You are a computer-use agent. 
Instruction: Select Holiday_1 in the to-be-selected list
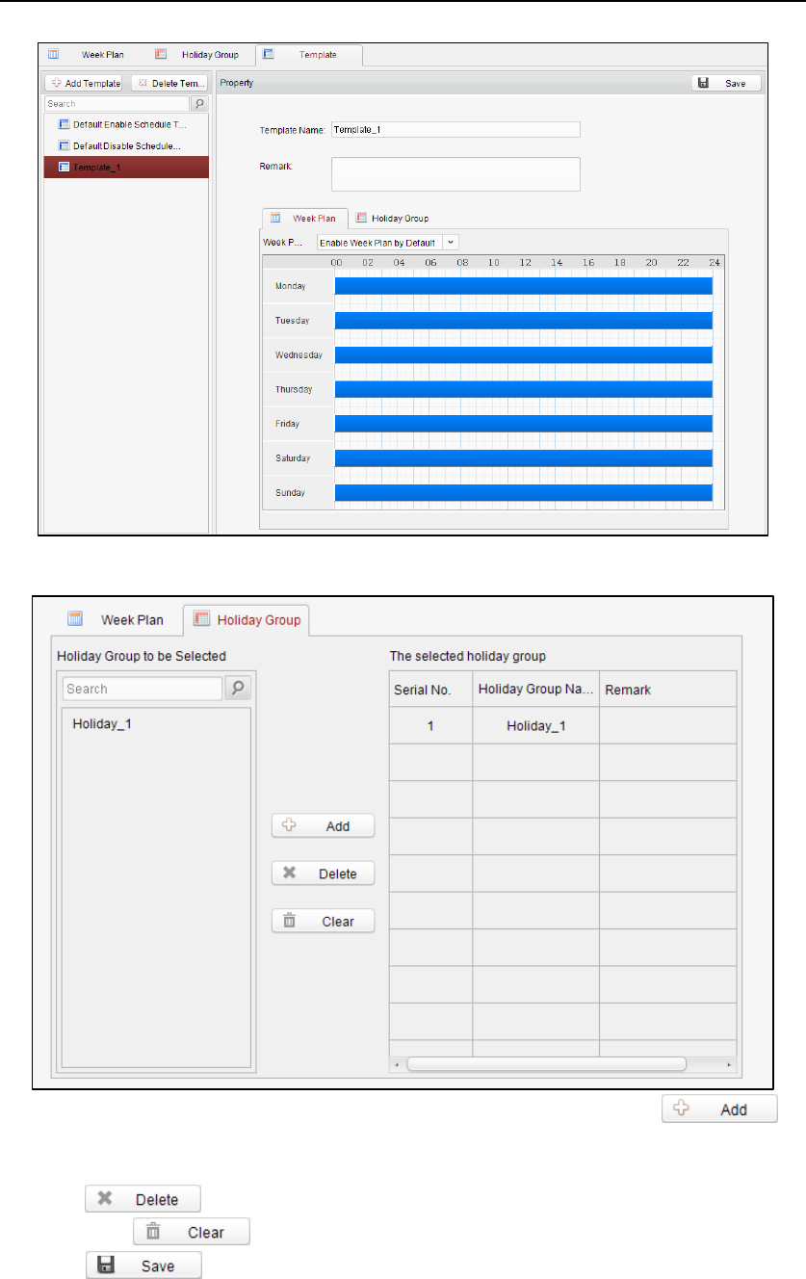[x=101, y=723]
